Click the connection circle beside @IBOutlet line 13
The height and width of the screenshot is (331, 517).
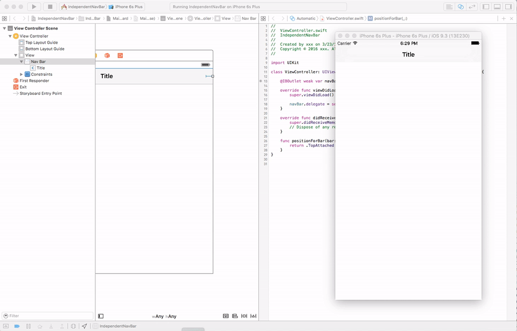261,81
